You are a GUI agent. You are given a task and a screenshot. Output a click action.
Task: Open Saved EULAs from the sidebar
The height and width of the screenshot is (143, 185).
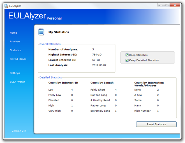[x=18, y=59]
